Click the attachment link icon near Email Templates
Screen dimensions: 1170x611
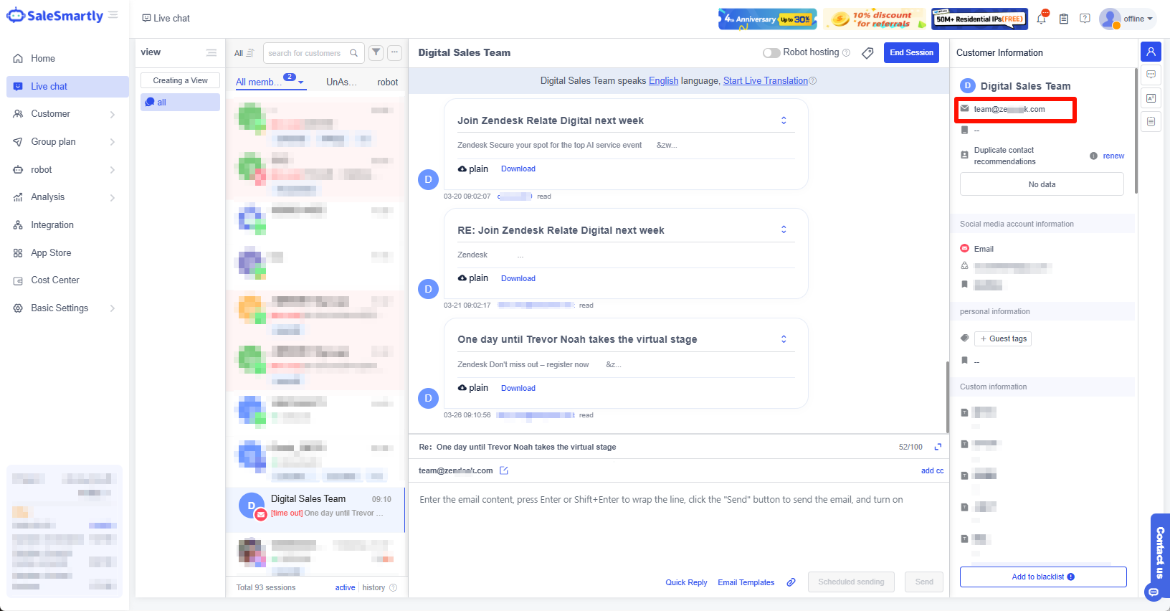(791, 582)
